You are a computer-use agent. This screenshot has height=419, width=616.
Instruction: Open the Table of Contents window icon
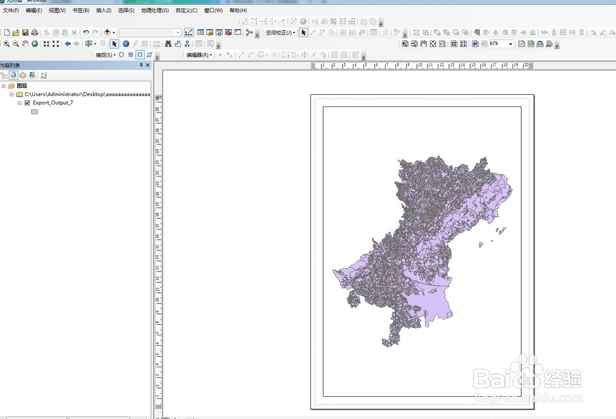tap(200, 33)
